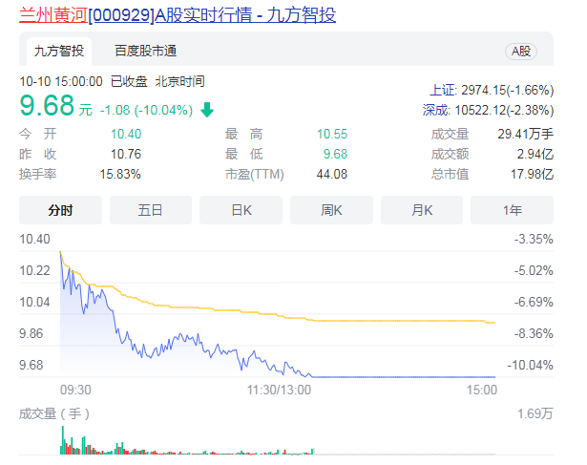Click the volume bars at market open
This screenshot has height=465, width=587.
[x=65, y=440]
